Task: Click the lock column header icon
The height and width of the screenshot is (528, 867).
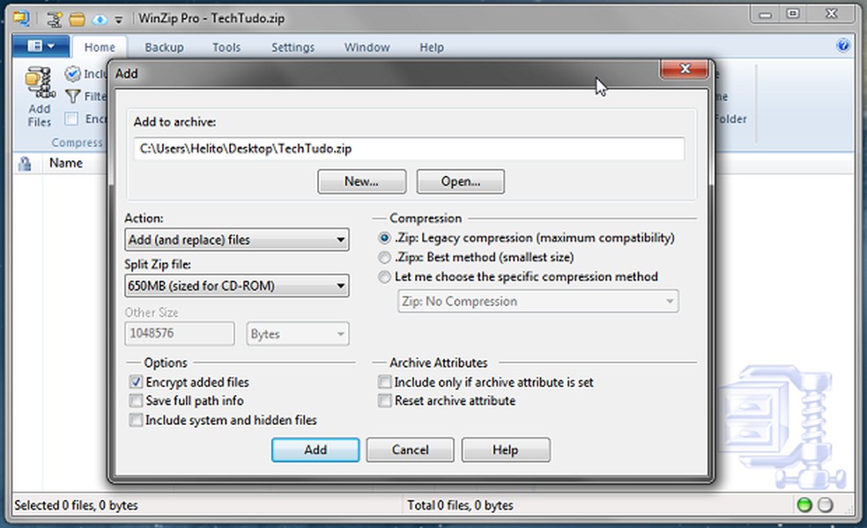Action: 25,164
